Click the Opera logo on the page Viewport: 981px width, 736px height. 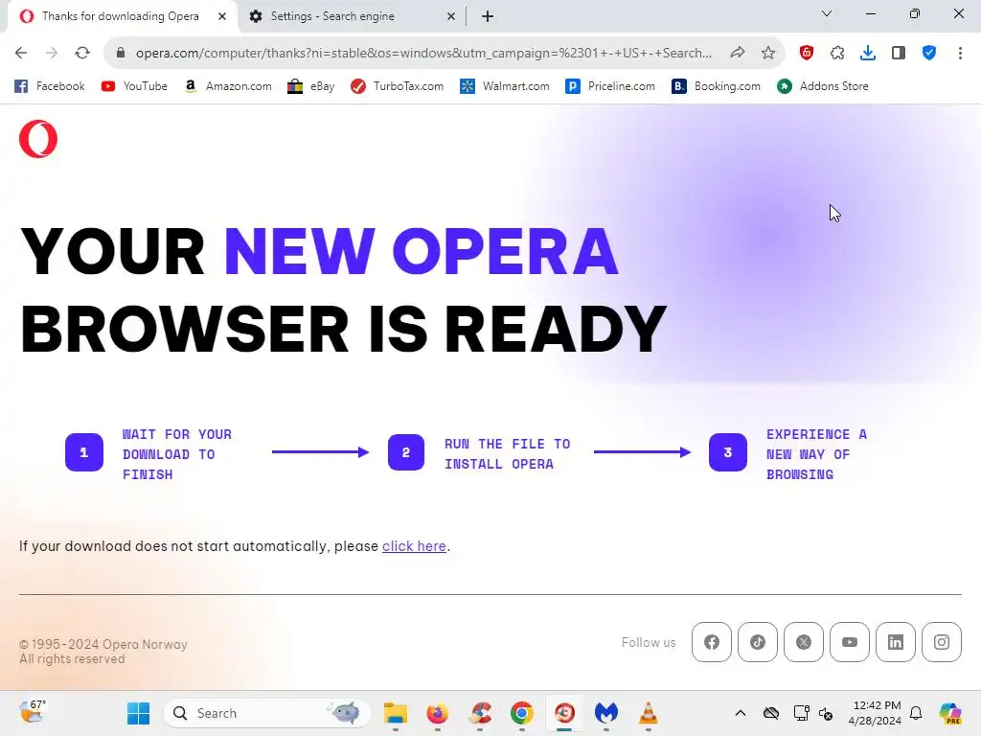pos(38,139)
